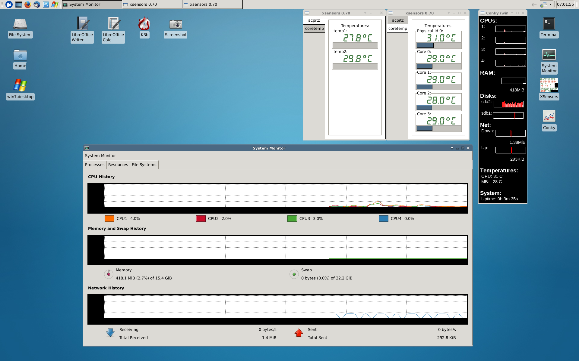Open LibreOffice Writer desktop shortcut
This screenshot has height=361, width=579.
click(x=82, y=24)
